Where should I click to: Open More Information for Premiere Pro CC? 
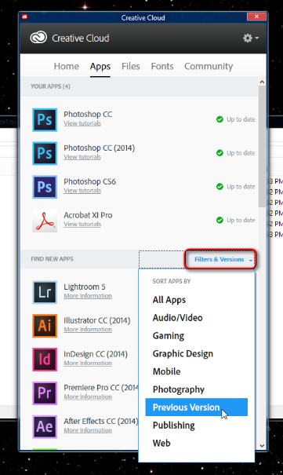[88, 396]
